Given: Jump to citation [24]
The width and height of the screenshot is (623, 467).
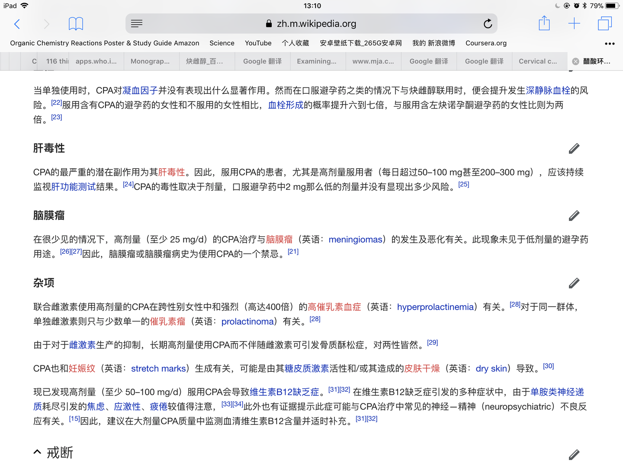Looking at the screenshot, I should click(x=128, y=184).
